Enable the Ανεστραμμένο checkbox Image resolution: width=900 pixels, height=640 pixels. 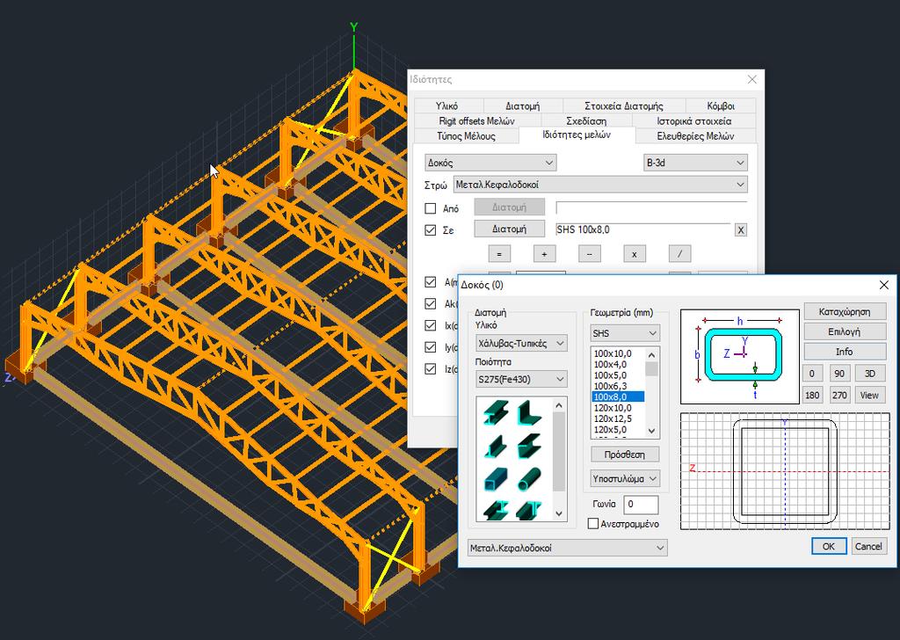[593, 523]
